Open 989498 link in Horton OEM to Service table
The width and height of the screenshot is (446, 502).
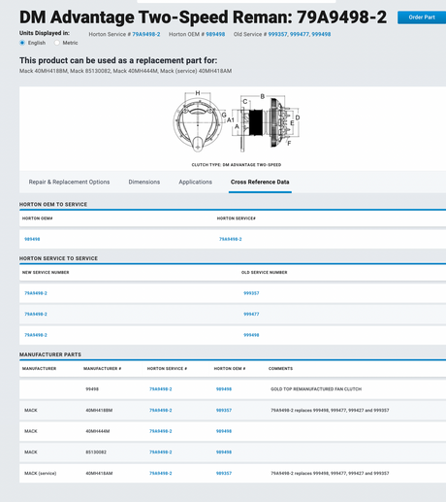coord(32,239)
